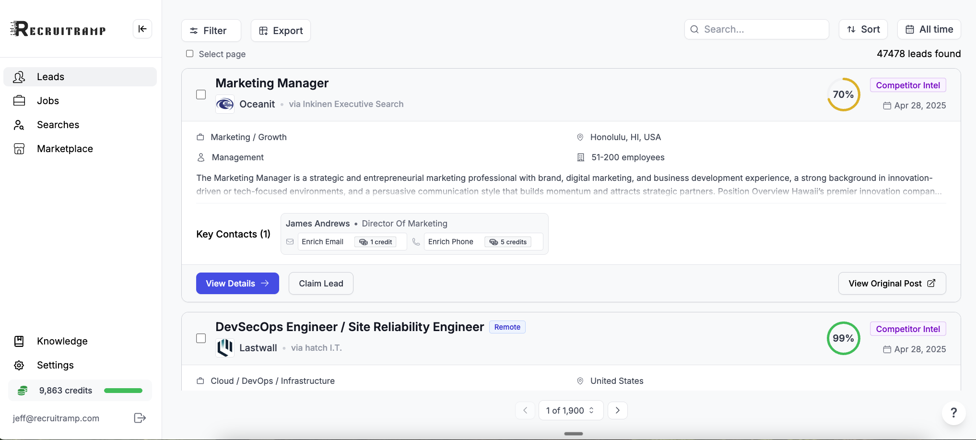
Task: Click the green credits progress bar
Action: click(x=123, y=391)
